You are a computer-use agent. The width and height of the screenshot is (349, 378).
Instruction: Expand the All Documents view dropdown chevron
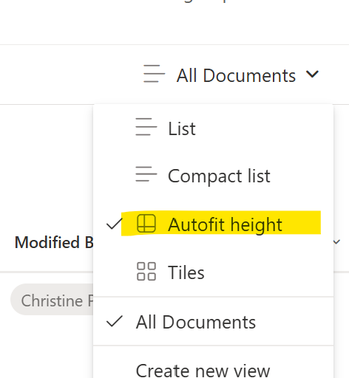(312, 74)
